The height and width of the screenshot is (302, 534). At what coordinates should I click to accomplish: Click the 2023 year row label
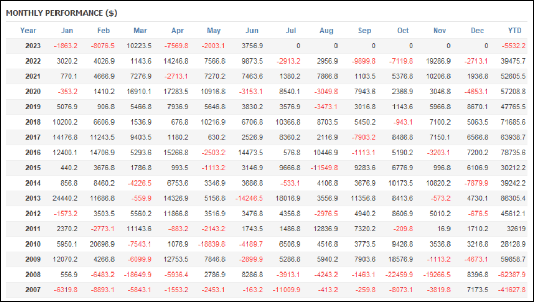tap(33, 46)
